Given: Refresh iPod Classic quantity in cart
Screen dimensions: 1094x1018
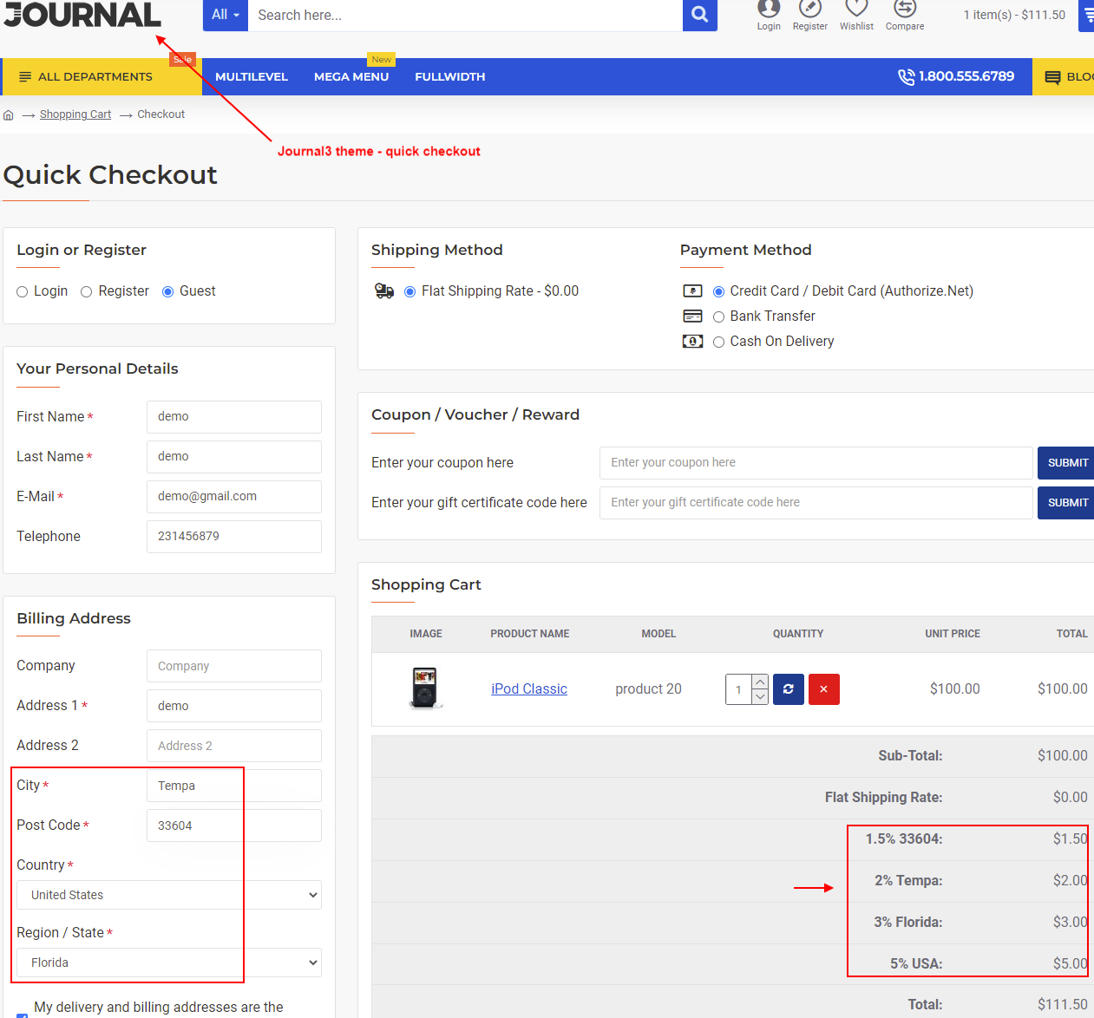Looking at the screenshot, I should [788, 689].
